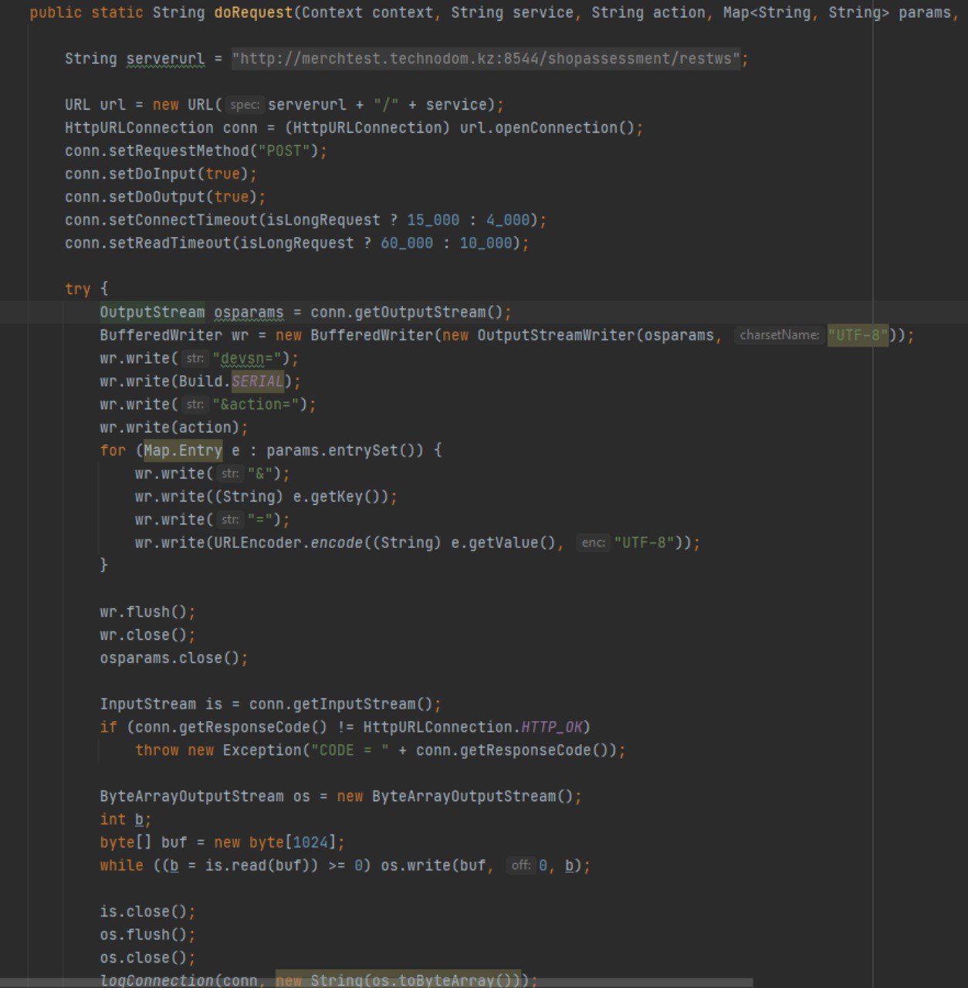This screenshot has width=968, height=988.
Task: Click the 'ByteArrayOutputStream os' declaration type
Action: pos(191,797)
